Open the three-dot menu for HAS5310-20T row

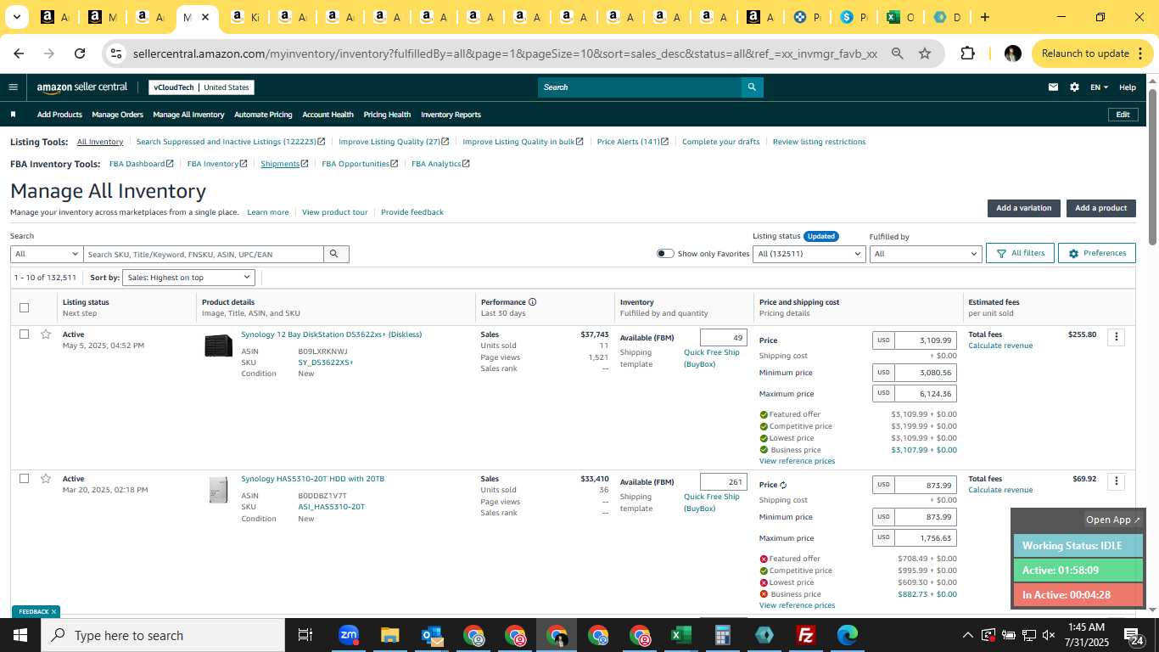[x=1117, y=481]
